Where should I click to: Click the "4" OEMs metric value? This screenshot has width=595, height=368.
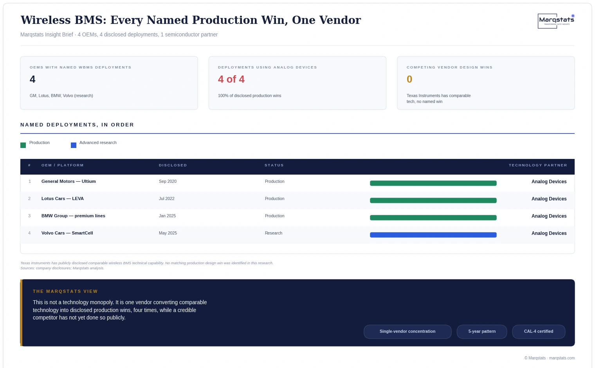[32, 79]
